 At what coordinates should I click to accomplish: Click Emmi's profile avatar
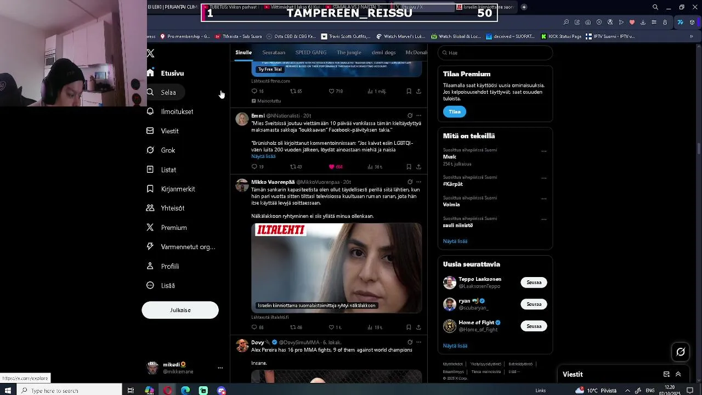coord(242,119)
